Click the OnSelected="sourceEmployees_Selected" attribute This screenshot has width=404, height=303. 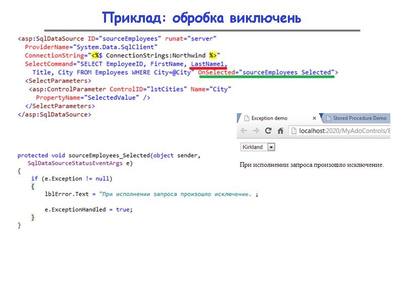click(266, 72)
